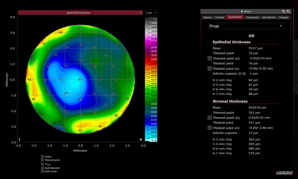This screenshot has height=179, width=298.
Task: Click the zoom in magnifier icon
Action: pyautogui.click(x=283, y=12)
